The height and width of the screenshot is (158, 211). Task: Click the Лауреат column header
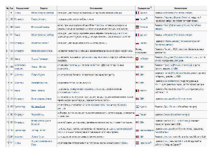44,8
